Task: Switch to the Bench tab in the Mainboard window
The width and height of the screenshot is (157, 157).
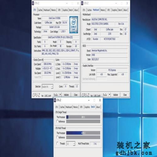Action: 120,10
